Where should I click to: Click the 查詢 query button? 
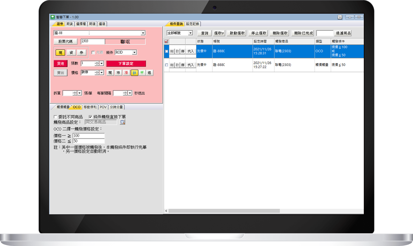coord(205,33)
